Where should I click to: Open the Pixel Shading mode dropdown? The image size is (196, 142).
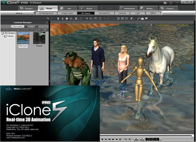(x=185, y=25)
